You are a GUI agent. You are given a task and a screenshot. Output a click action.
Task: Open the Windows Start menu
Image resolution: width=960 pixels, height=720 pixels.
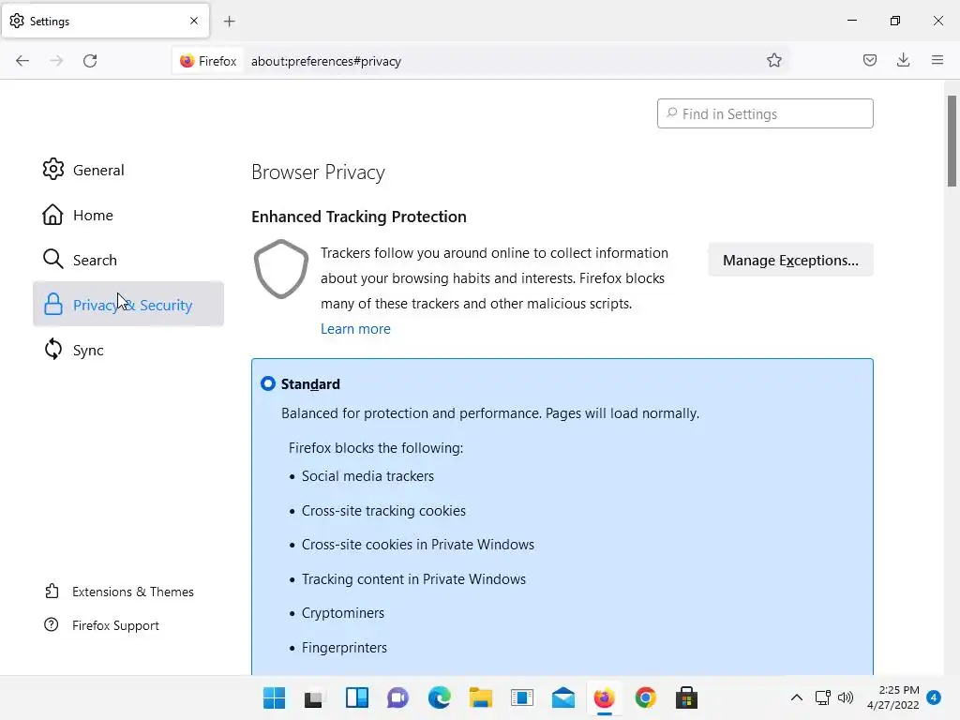click(x=274, y=697)
